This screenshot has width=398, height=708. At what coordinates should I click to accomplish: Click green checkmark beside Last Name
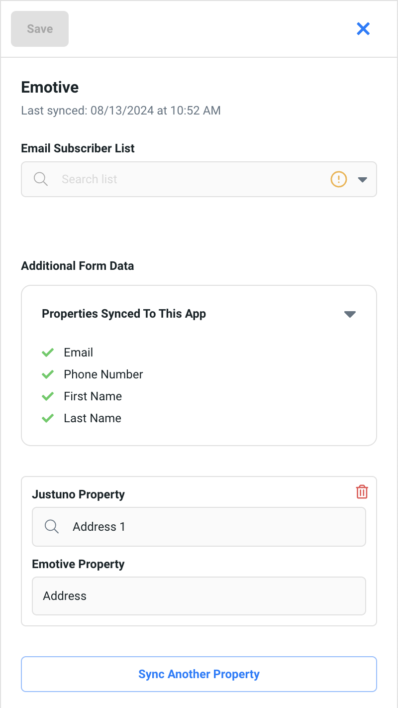(48, 418)
